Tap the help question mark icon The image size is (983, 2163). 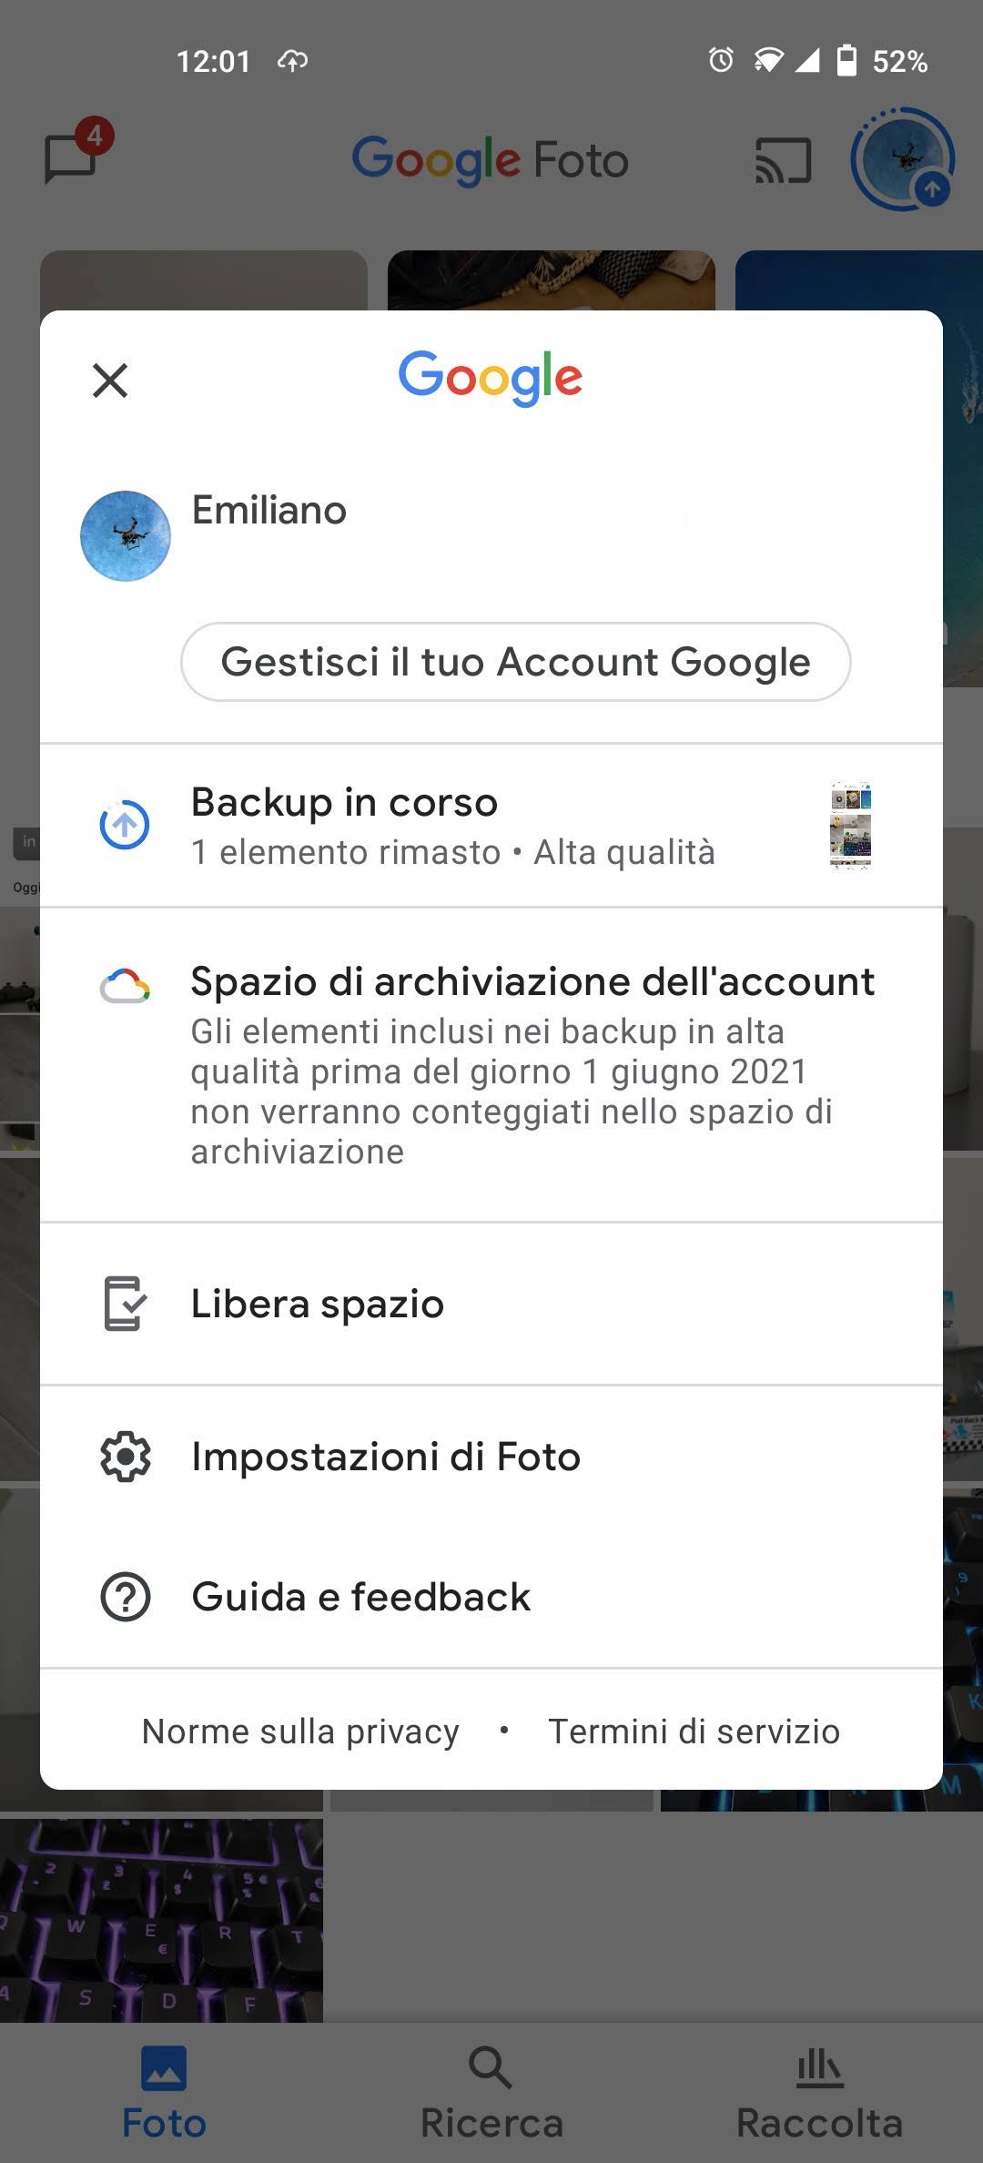coord(125,1597)
